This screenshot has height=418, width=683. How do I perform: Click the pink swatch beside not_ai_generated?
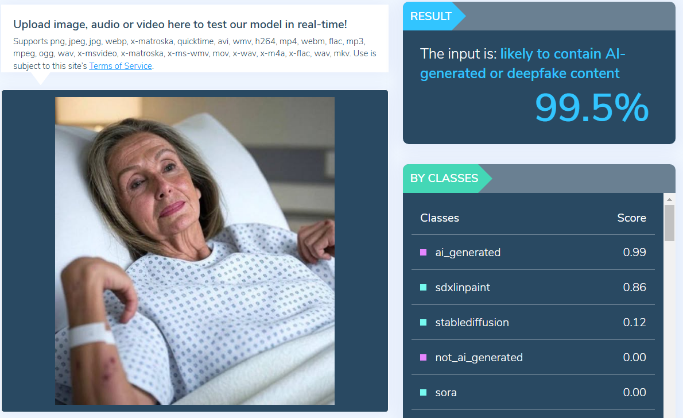point(423,357)
